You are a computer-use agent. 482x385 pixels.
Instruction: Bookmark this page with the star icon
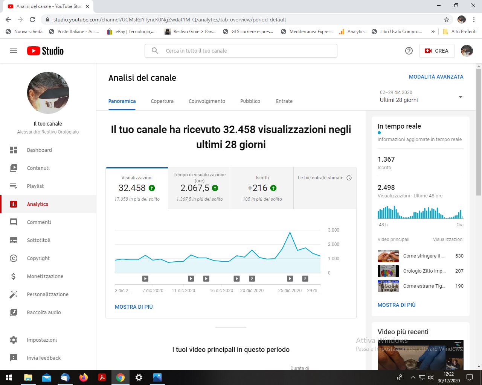447,20
